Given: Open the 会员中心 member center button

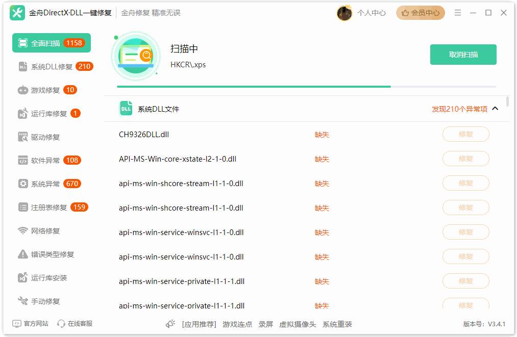Looking at the screenshot, I should pos(421,13).
